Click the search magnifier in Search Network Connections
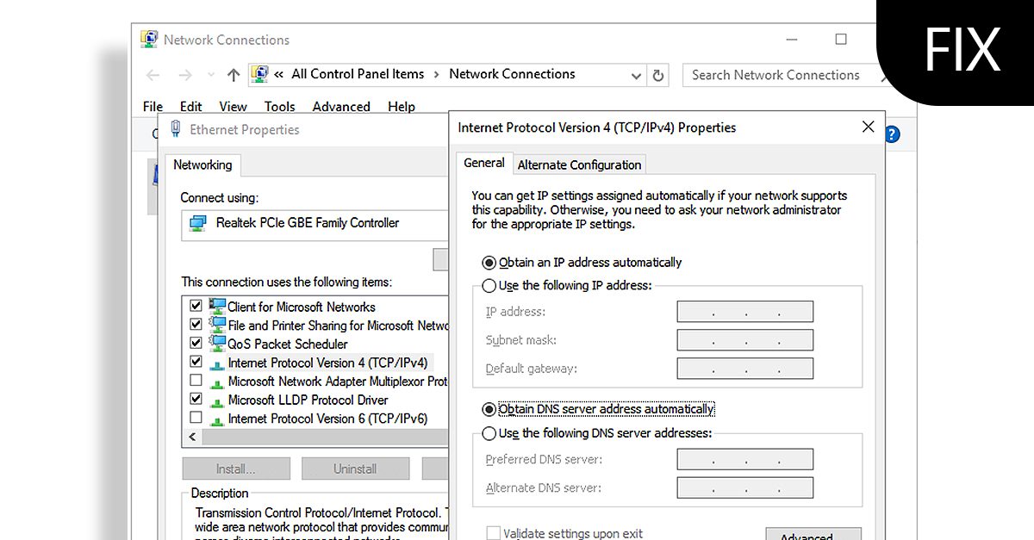1034x540 pixels. point(886,75)
